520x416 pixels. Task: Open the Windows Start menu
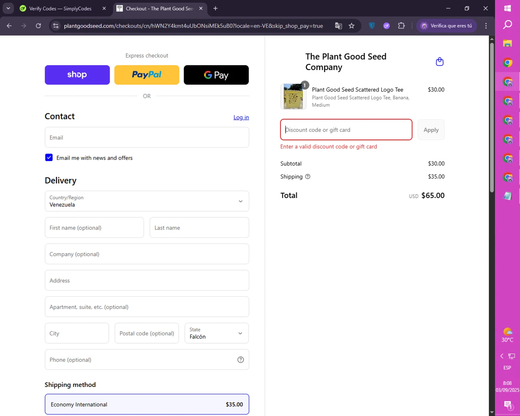pos(508,8)
